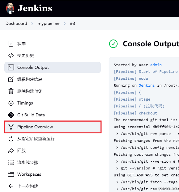Image resolution: width=179 pixels, height=192 pixels.
Task: Click '[Pipeline] checkout' log line
Action: click(x=135, y=113)
